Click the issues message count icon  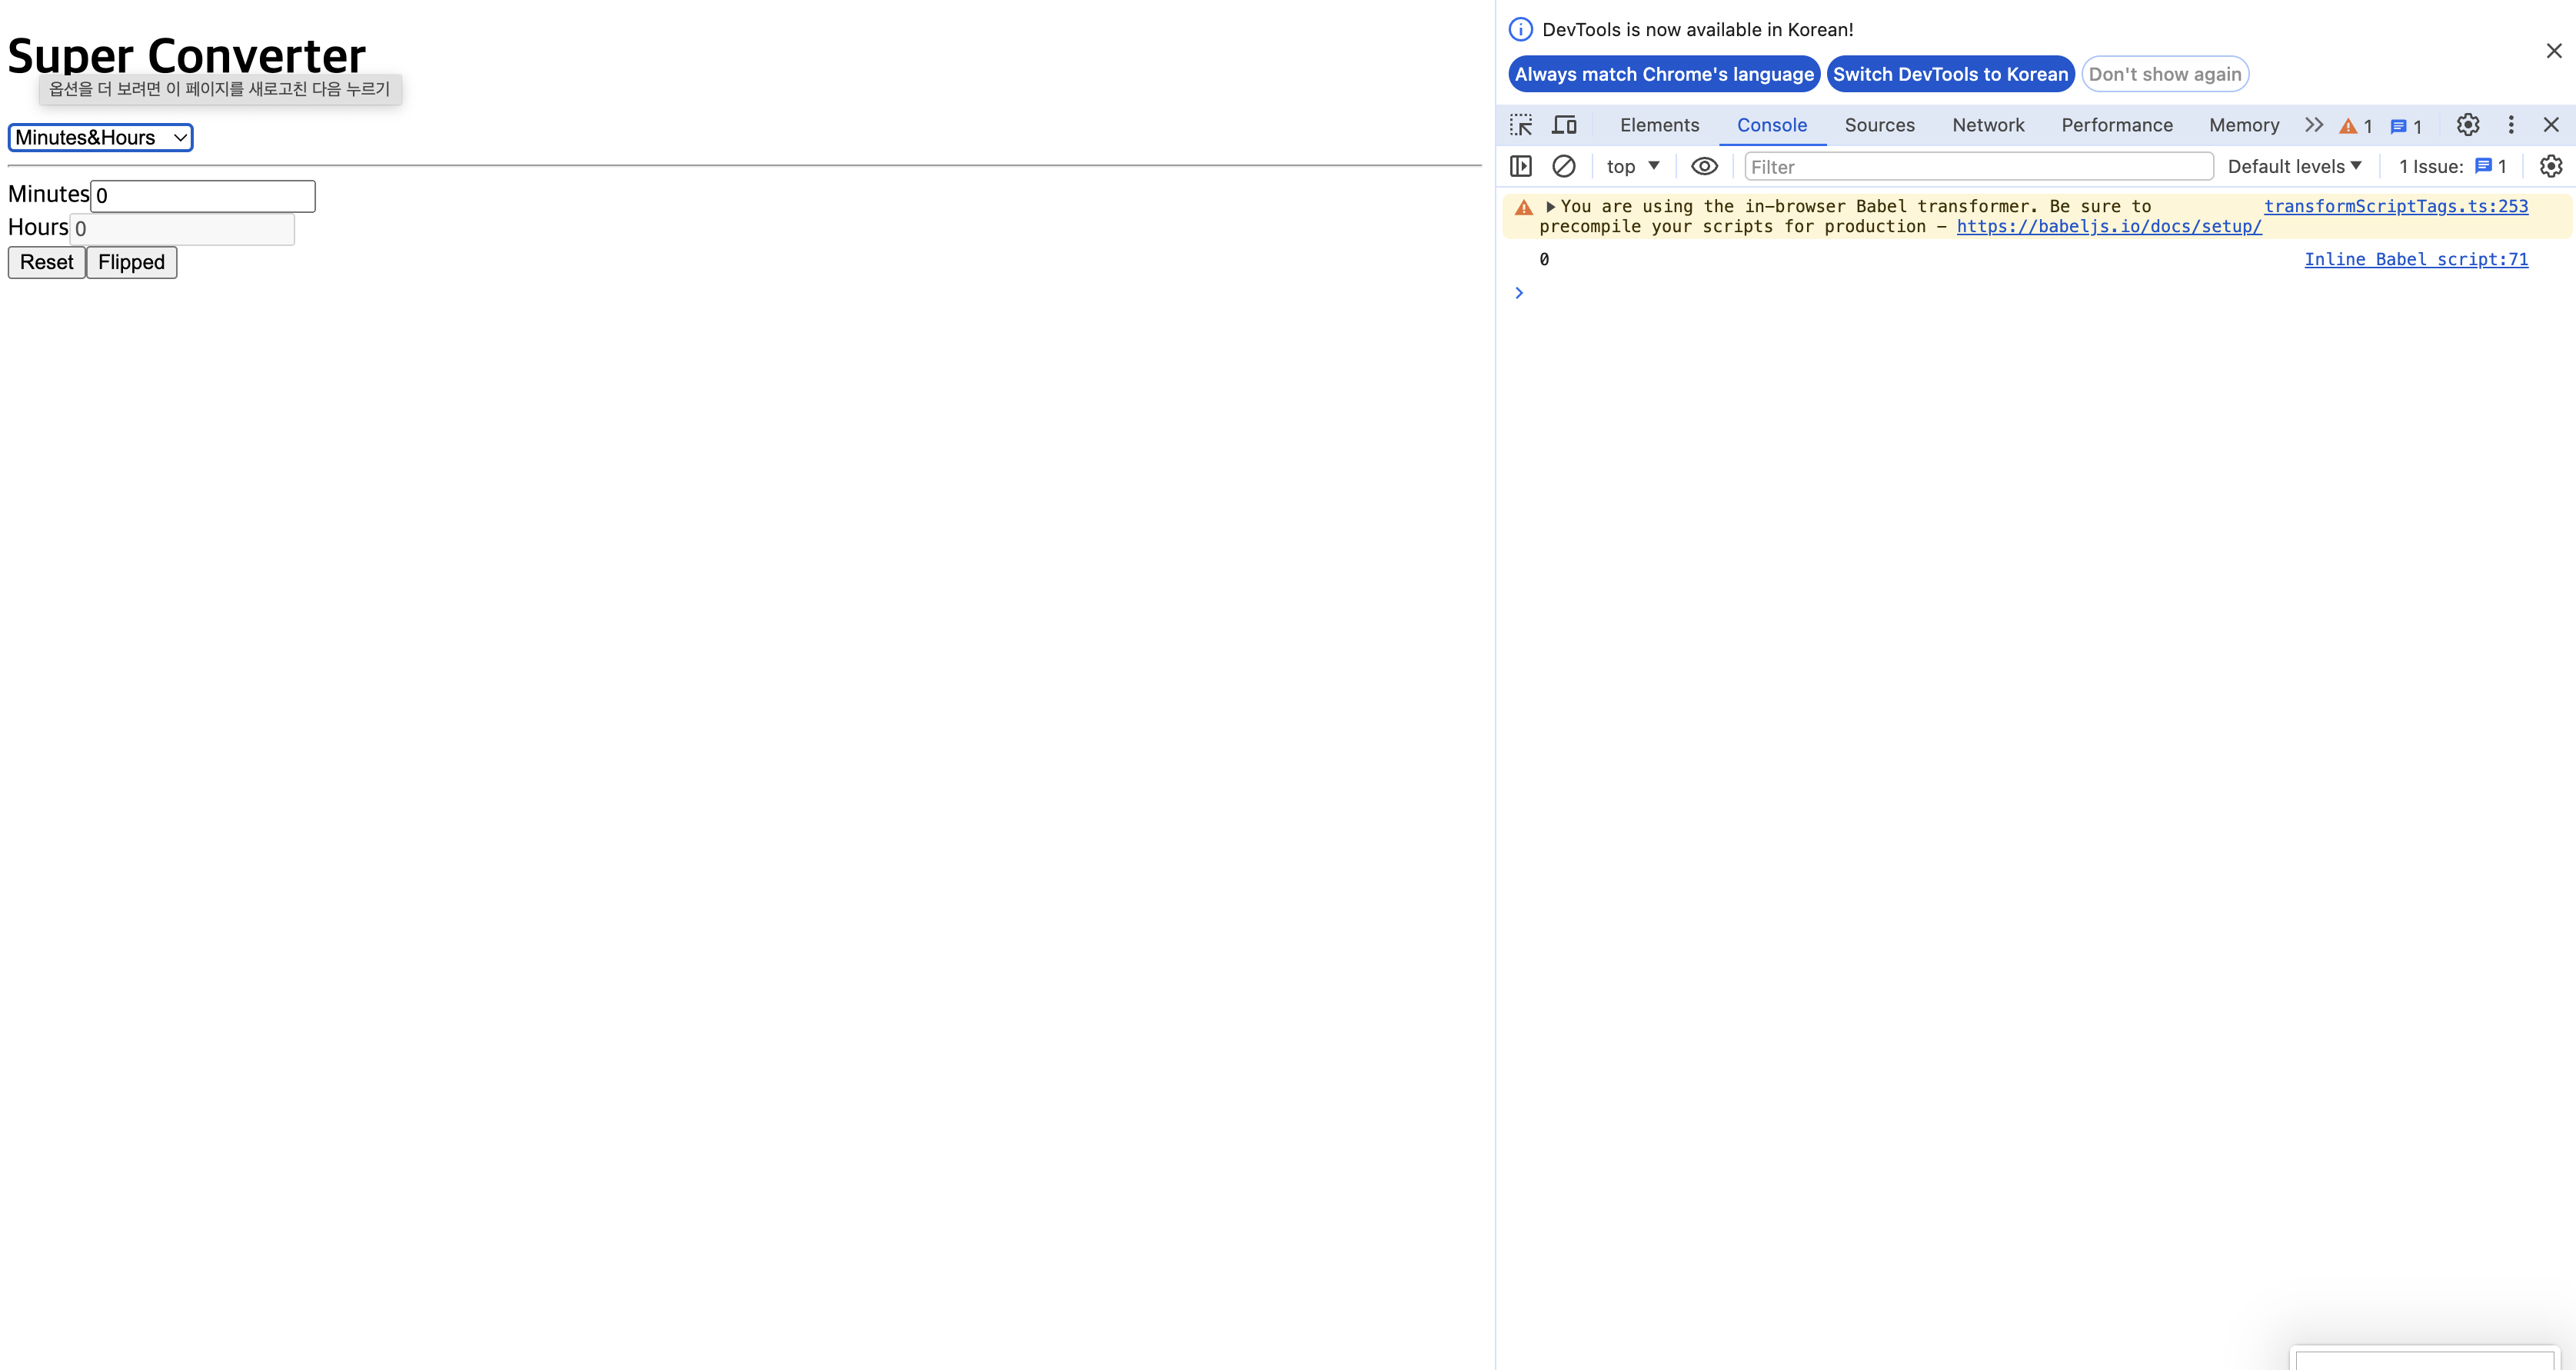click(x=2405, y=126)
